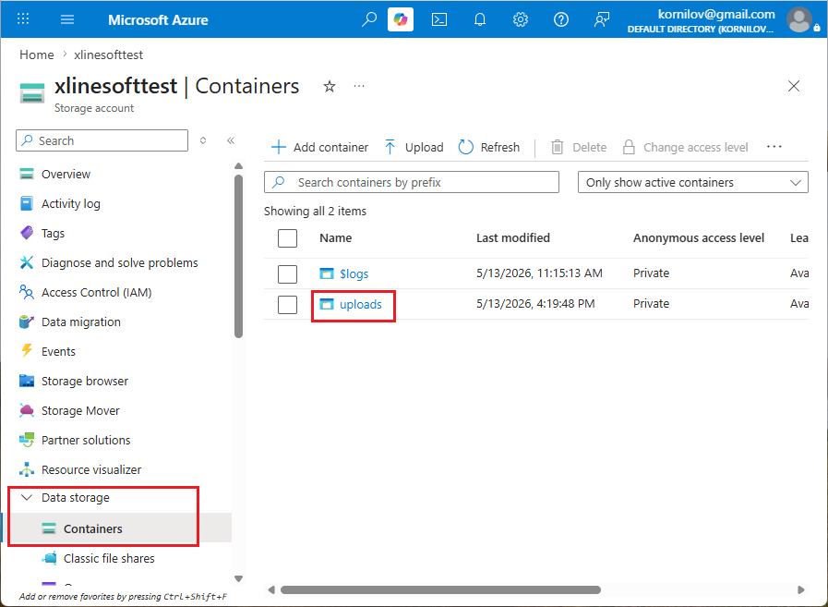Click the Upload toolbar button

point(414,147)
